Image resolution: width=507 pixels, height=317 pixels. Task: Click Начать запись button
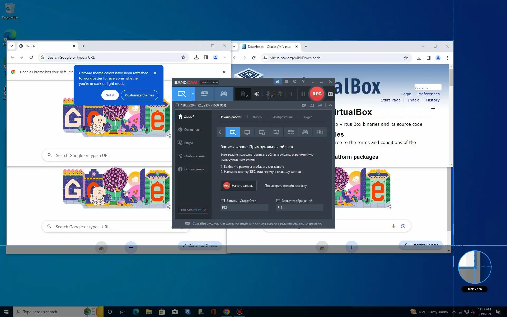tap(238, 186)
